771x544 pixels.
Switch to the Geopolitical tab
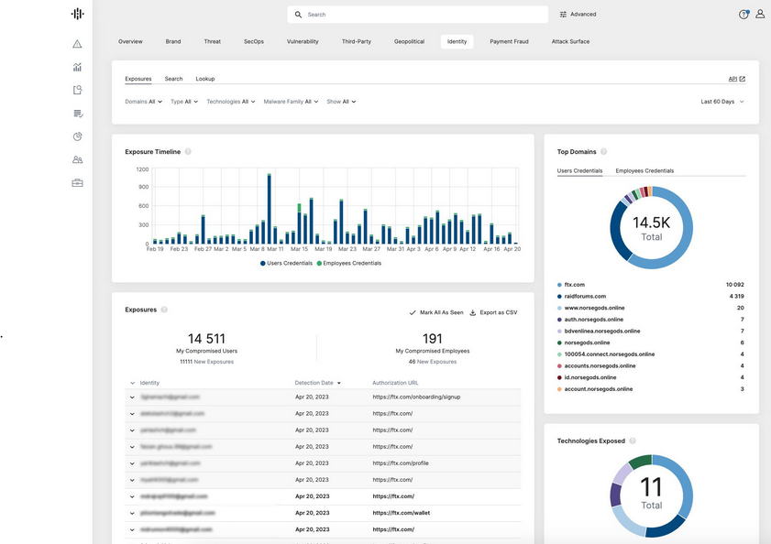coord(409,42)
